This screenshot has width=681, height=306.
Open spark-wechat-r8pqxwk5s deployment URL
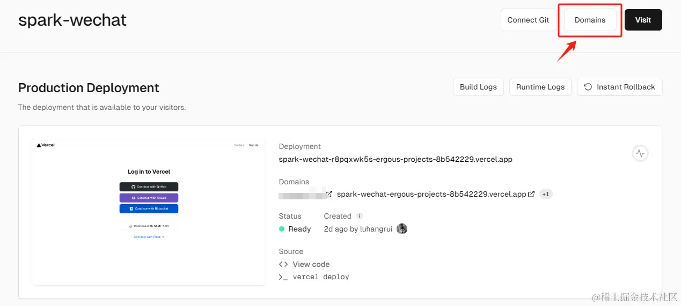tap(396, 159)
